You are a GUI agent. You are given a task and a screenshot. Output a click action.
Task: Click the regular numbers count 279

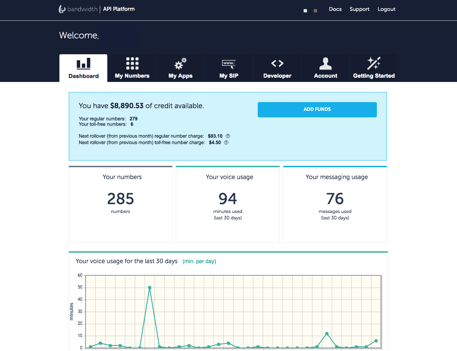[x=133, y=119]
